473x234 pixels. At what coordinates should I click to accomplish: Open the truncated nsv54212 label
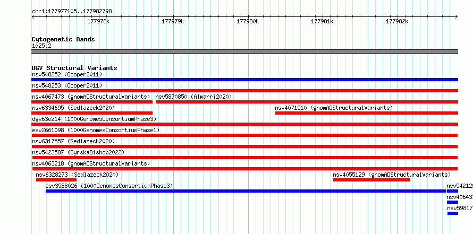pos(460,186)
